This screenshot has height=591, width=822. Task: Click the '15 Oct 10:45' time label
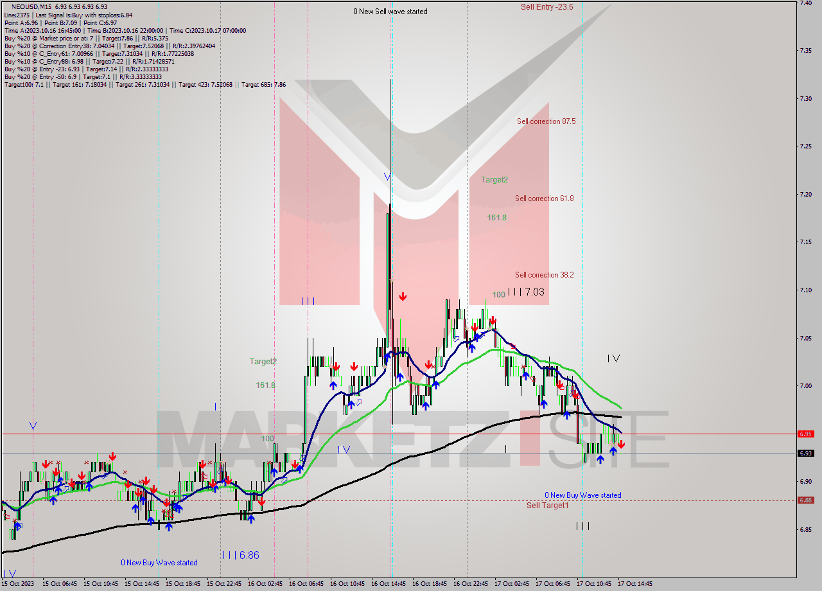pyautogui.click(x=101, y=584)
